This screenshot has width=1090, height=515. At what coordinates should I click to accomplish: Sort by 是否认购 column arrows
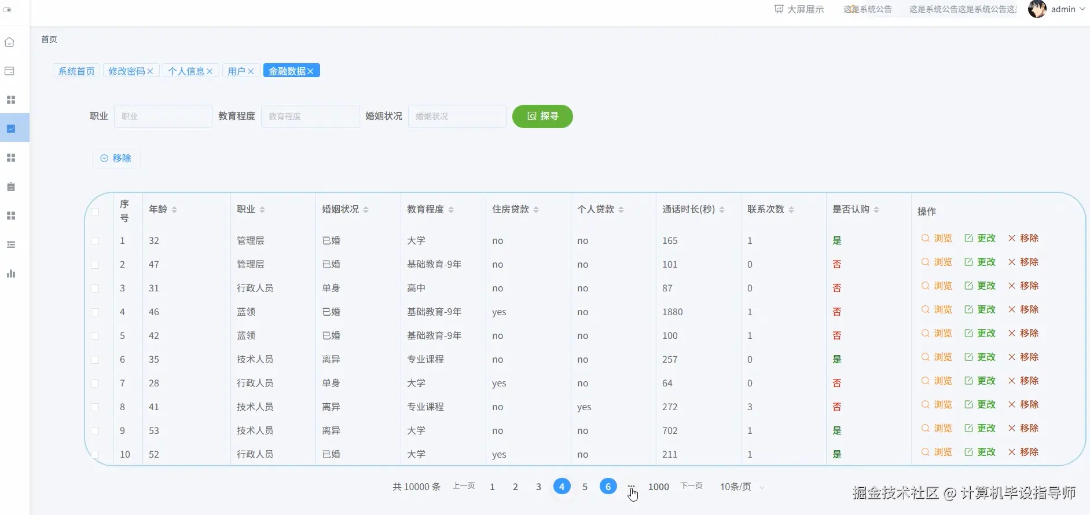[x=876, y=209]
